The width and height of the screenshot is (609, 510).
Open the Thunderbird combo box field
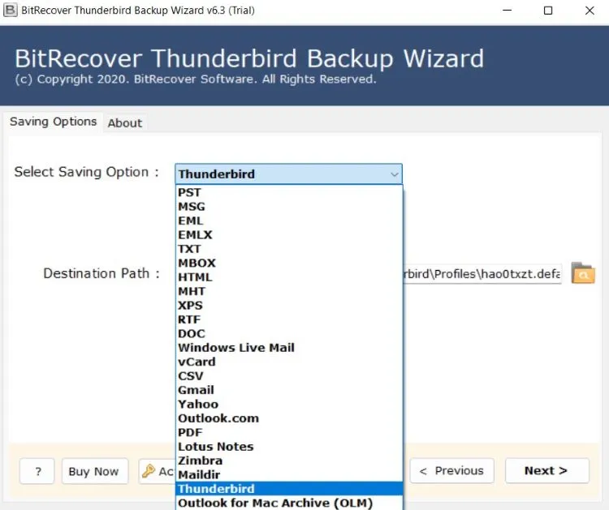click(x=288, y=174)
